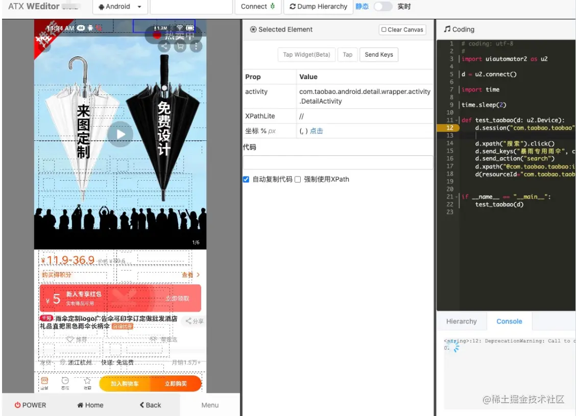Enable the 强制使用XPath checkbox
Viewport: 576px width, 416px height.
(298, 179)
